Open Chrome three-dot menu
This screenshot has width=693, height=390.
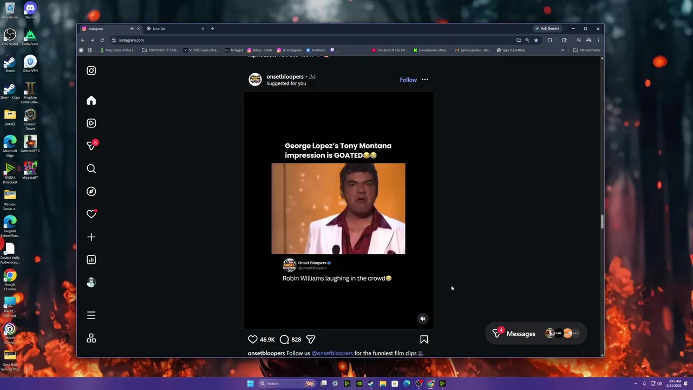tap(598, 40)
